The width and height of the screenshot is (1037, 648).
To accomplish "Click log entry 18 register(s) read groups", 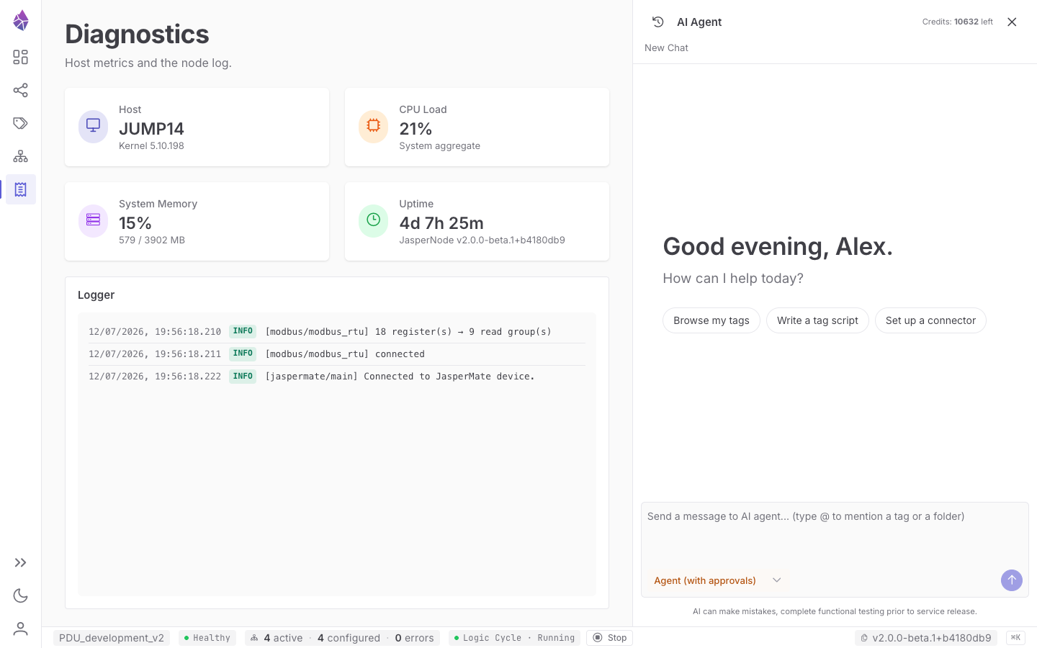I will coord(337,332).
